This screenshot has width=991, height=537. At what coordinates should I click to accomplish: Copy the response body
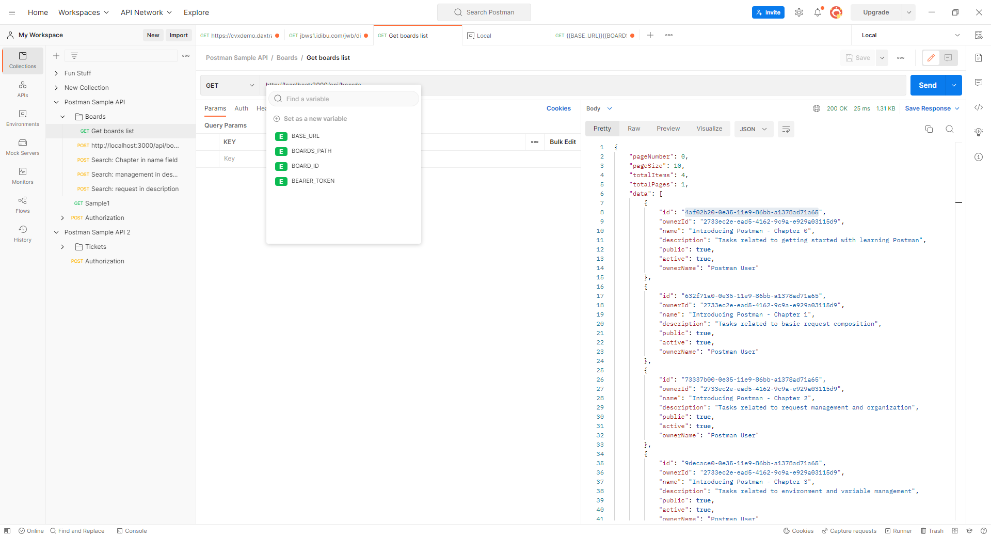(x=929, y=129)
